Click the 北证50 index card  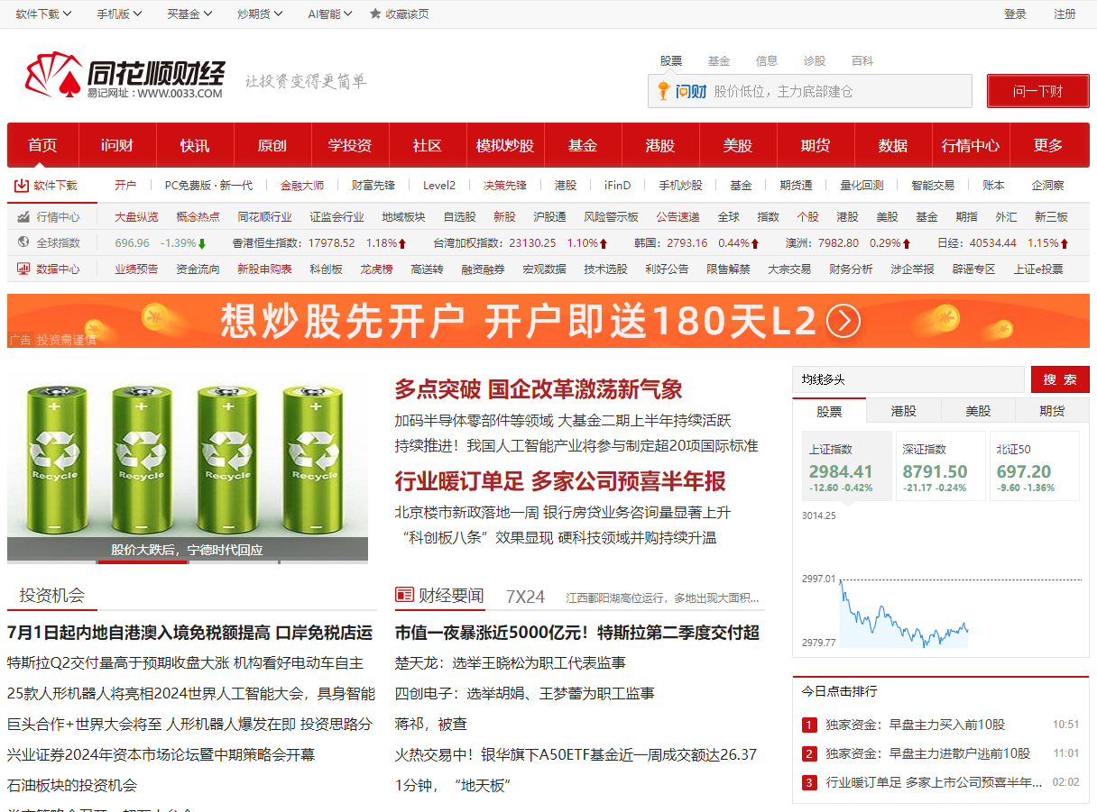coord(1034,465)
